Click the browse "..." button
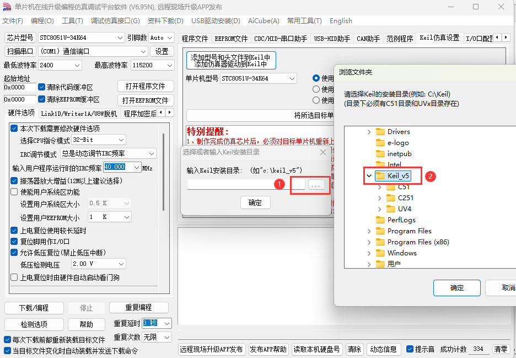 (316, 185)
